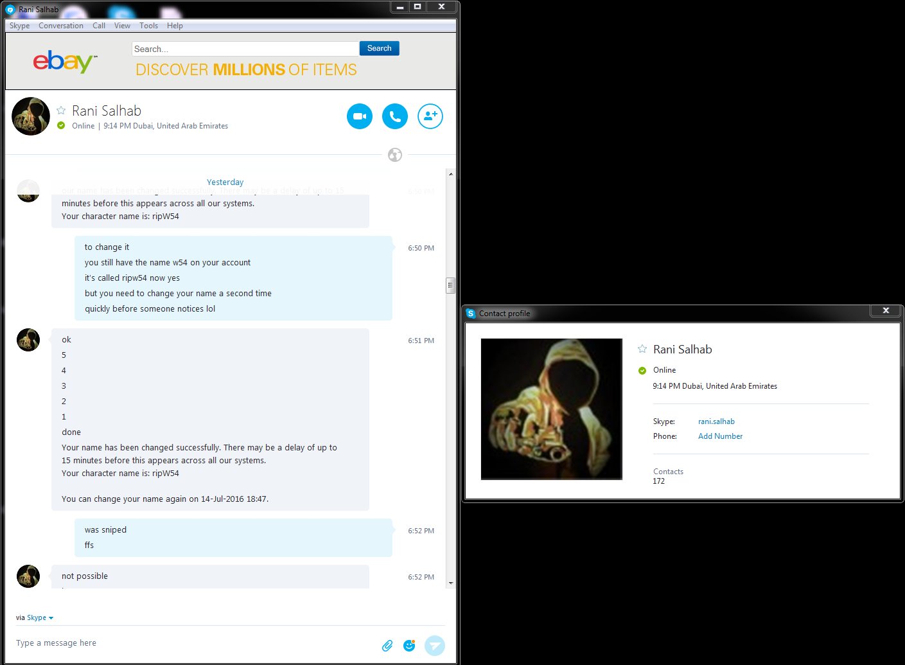Click the avatar beside the 'not possible' message
The image size is (905, 665).
coord(28,576)
